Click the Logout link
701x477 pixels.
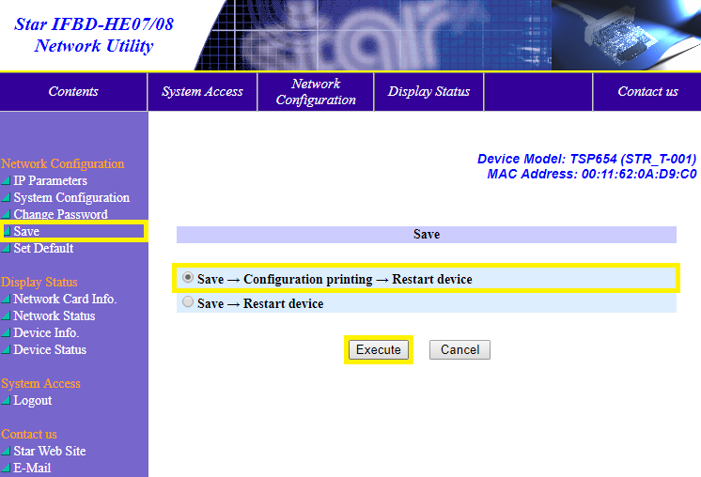pos(33,401)
